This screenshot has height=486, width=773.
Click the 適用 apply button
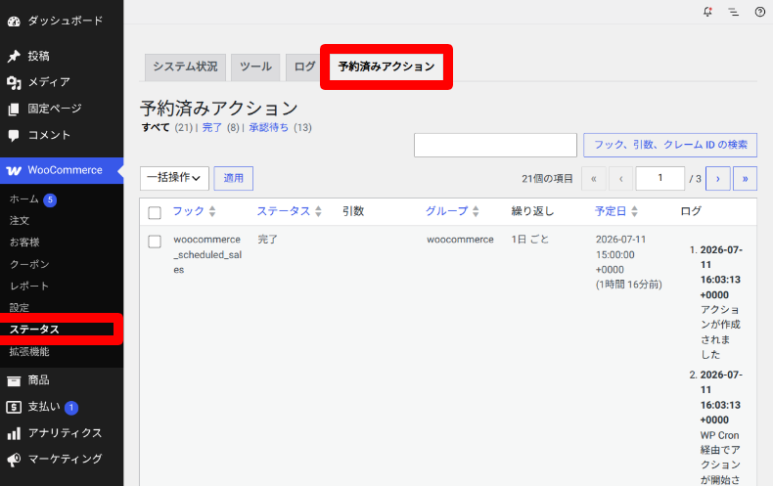(x=234, y=178)
